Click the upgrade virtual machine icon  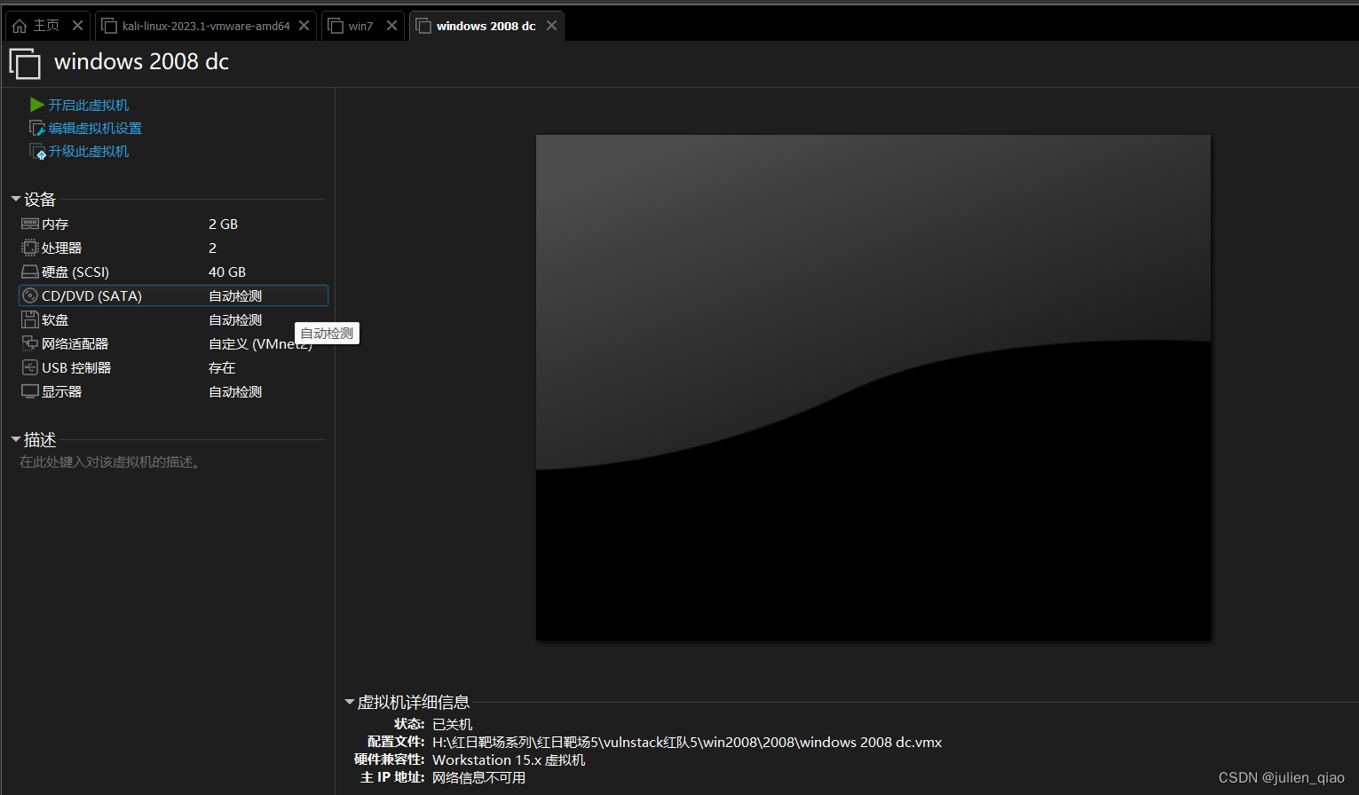click(37, 152)
